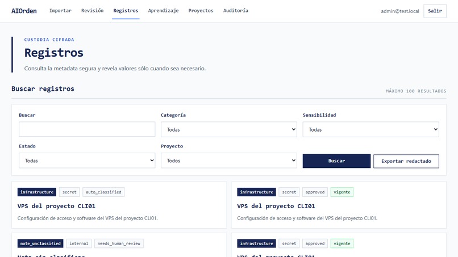Viewport: 458px width, 257px height.
Task: Select the Registros nav tab
Action: [126, 11]
